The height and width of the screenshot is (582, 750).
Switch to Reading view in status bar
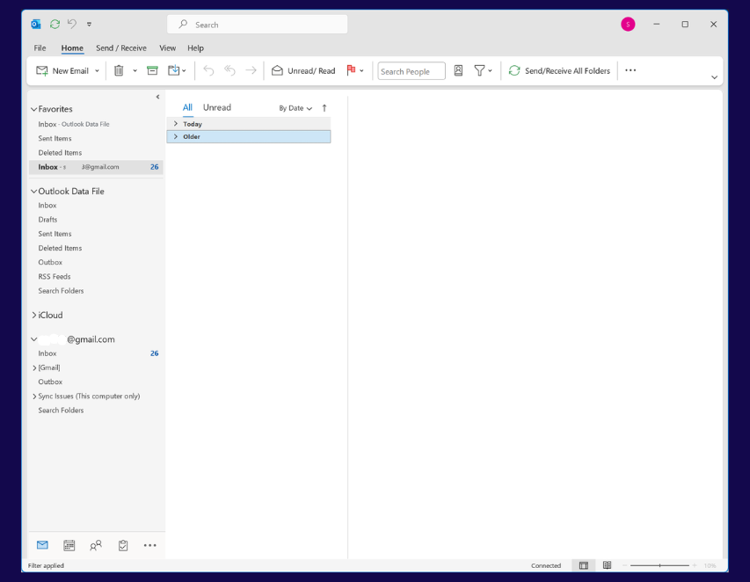pyautogui.click(x=607, y=565)
